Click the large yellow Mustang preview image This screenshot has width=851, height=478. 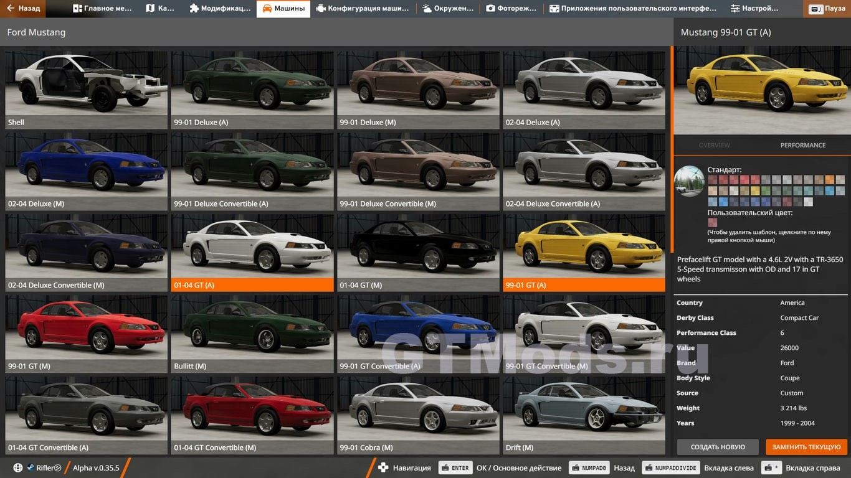tap(763, 90)
